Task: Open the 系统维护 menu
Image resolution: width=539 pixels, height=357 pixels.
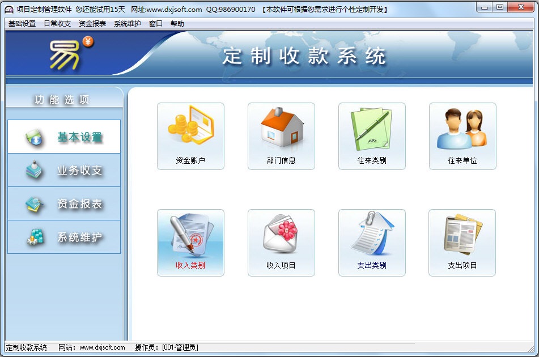Action: point(127,23)
